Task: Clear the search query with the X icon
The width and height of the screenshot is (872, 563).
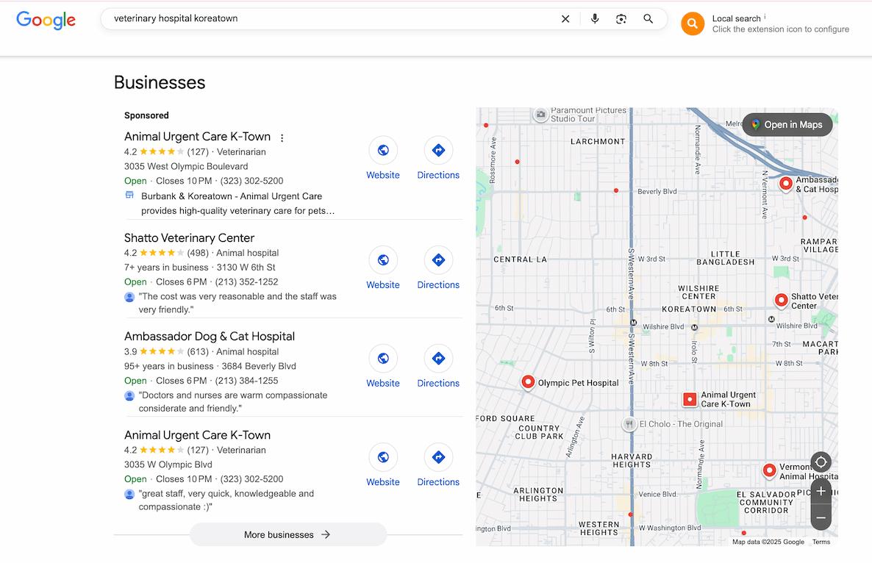Action: pyautogui.click(x=565, y=19)
